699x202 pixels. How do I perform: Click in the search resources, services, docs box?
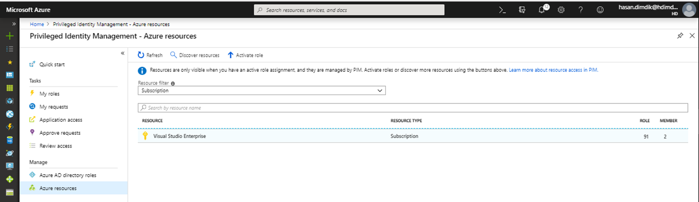pos(349,9)
